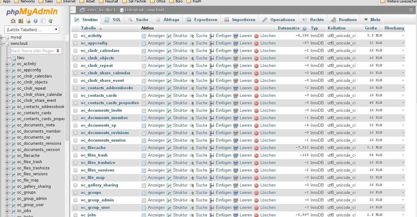Collapse the owncloud database node

point(2,44)
